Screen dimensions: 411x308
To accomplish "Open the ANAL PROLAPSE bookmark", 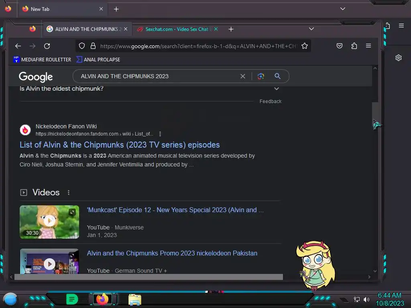I will (98, 60).
